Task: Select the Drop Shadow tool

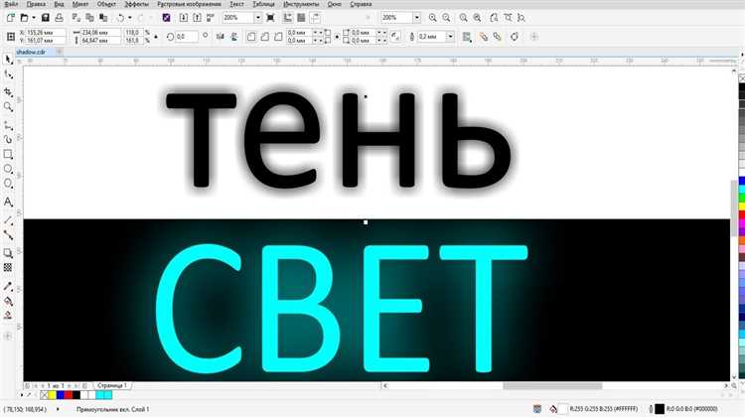Action: (8, 253)
